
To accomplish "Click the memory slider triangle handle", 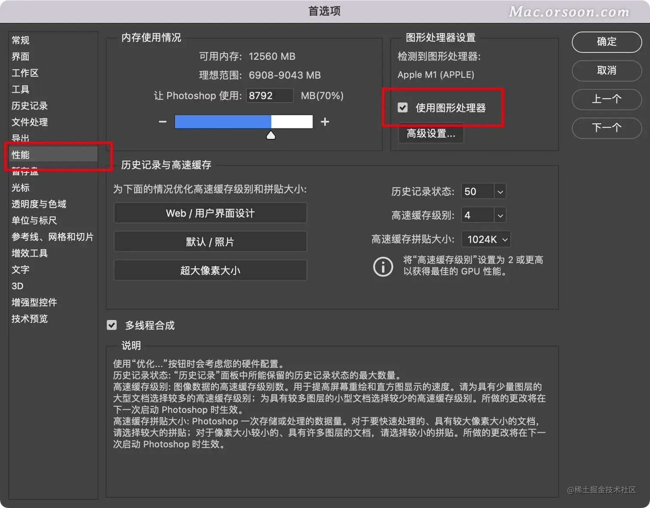I will 271,135.
